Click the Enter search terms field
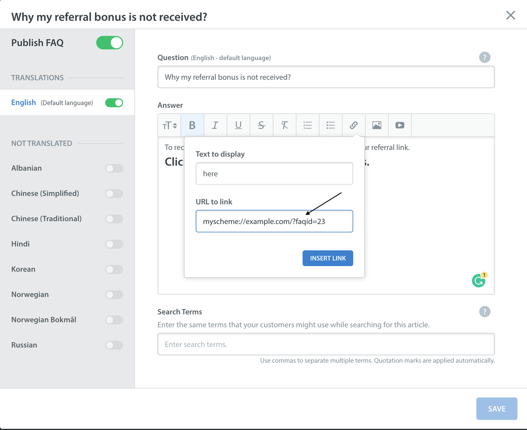Image resolution: width=527 pixels, height=430 pixels. click(x=326, y=344)
